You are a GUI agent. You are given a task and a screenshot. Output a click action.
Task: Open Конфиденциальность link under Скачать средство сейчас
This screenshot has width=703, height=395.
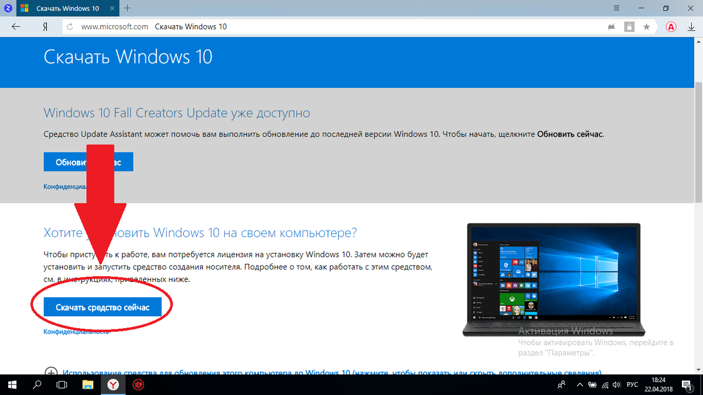pyautogui.click(x=76, y=332)
